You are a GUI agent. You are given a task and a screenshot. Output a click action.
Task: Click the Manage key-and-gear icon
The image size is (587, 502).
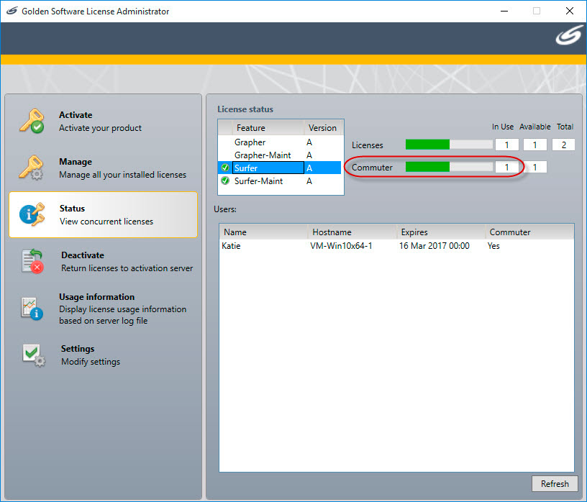click(x=32, y=168)
